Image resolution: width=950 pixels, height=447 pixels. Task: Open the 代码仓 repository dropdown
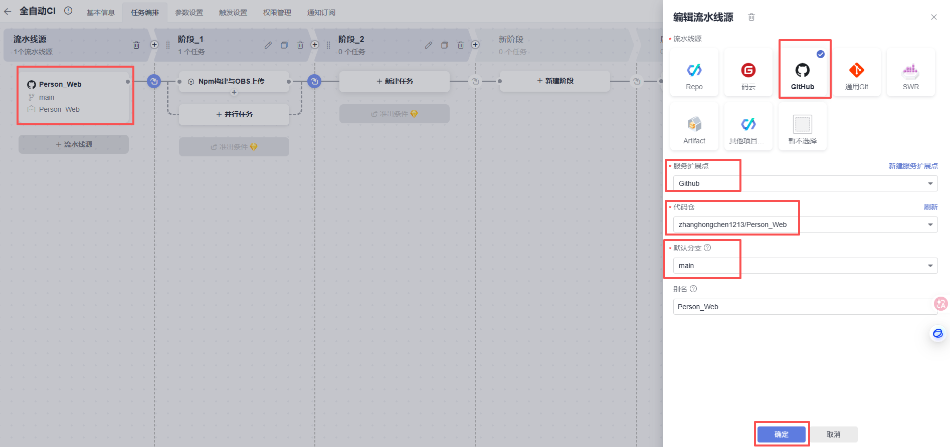[805, 225]
